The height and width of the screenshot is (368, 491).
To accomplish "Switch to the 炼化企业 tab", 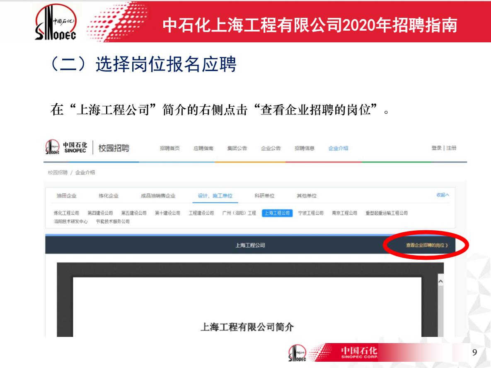I will point(109,196).
